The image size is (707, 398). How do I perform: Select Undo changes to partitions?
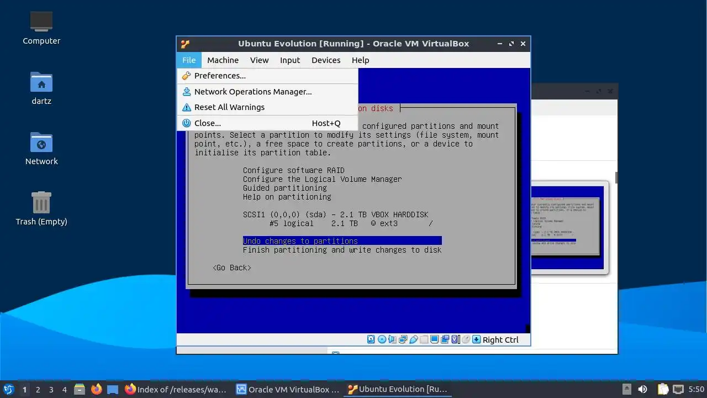(342, 241)
